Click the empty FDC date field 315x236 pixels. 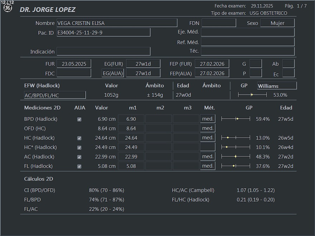click(74, 73)
